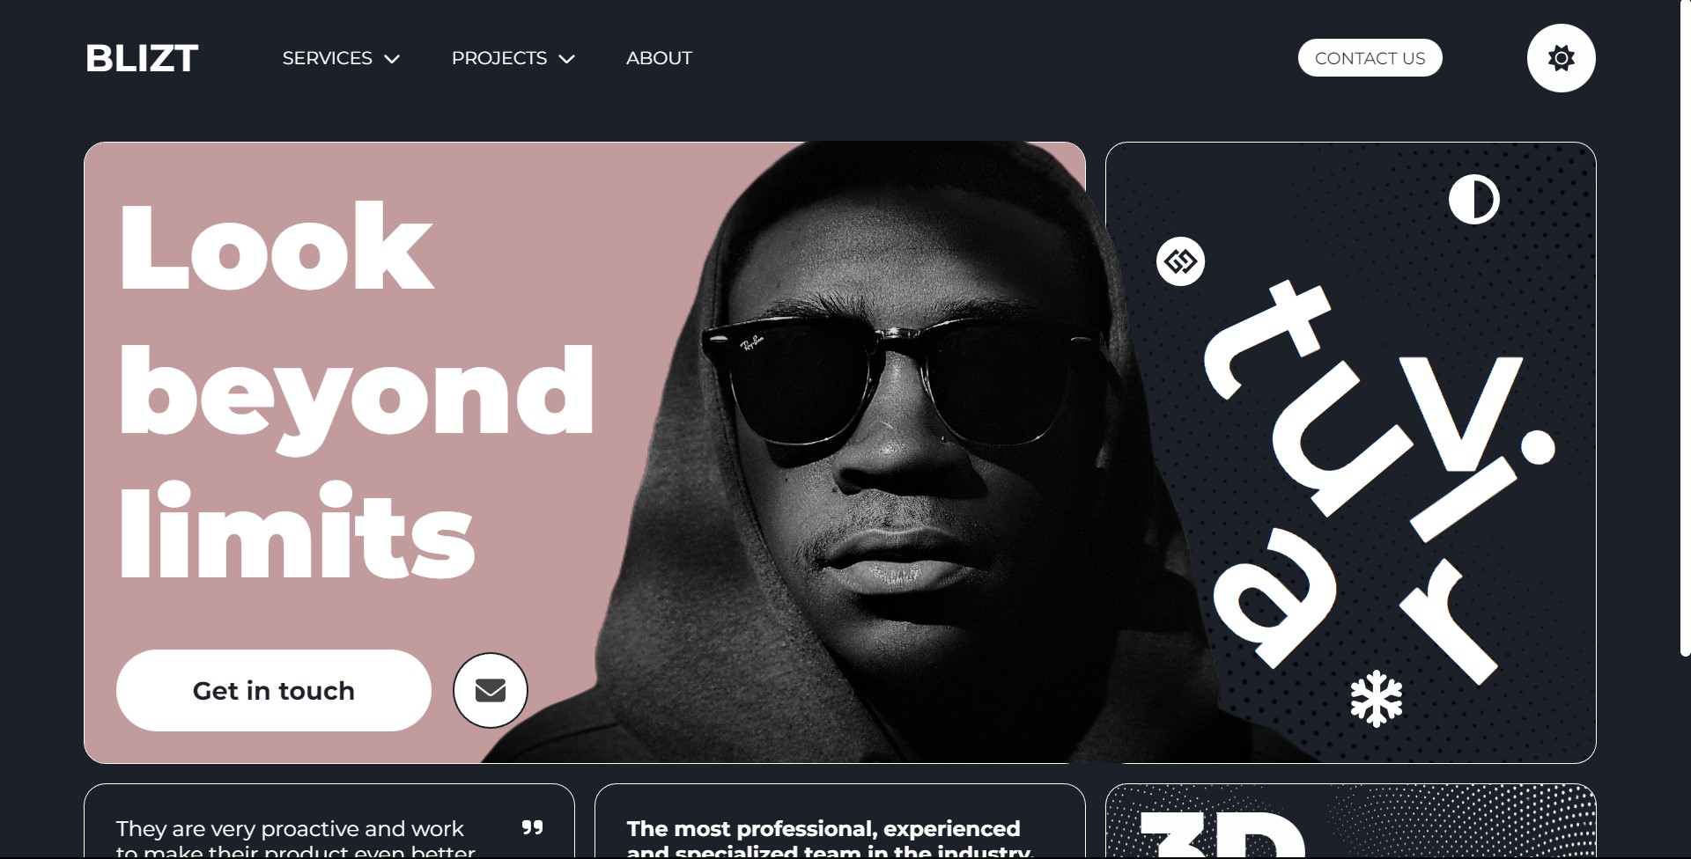Open the Services menu
Viewport: 1691px width, 859px height.
coord(341,58)
